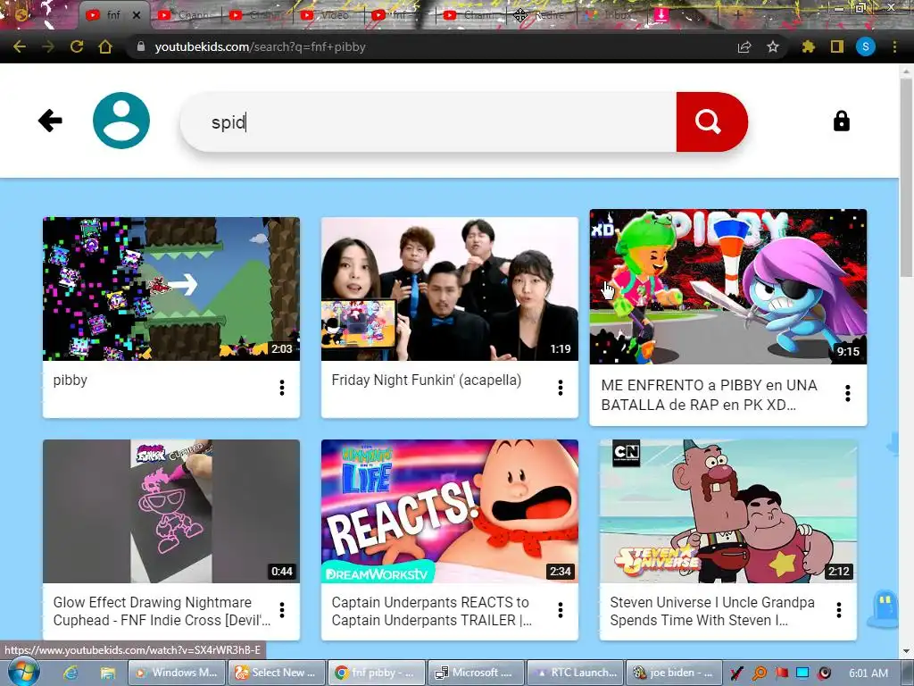Open the Windows Start orb
The width and height of the screenshot is (914, 686).
click(24, 672)
